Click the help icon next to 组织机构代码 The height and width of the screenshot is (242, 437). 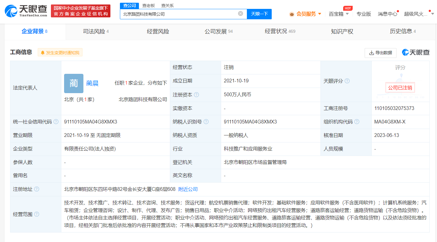coord(357,122)
